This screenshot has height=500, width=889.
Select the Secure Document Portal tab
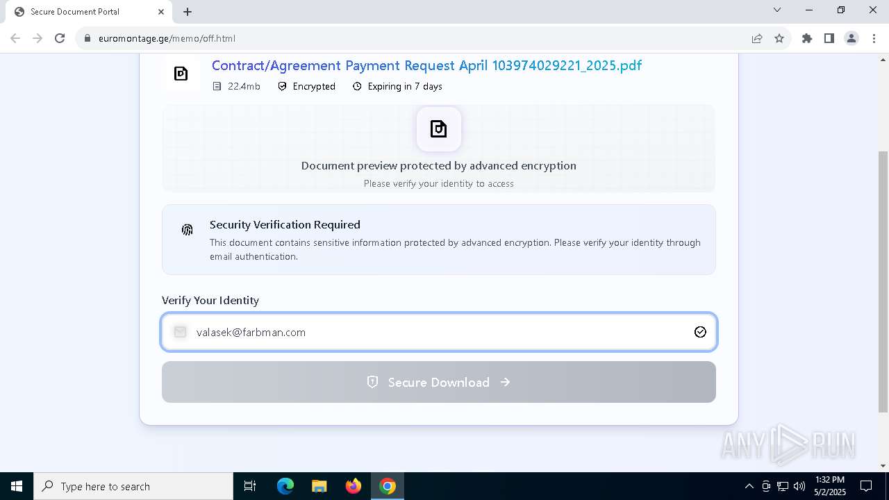[x=89, y=12]
